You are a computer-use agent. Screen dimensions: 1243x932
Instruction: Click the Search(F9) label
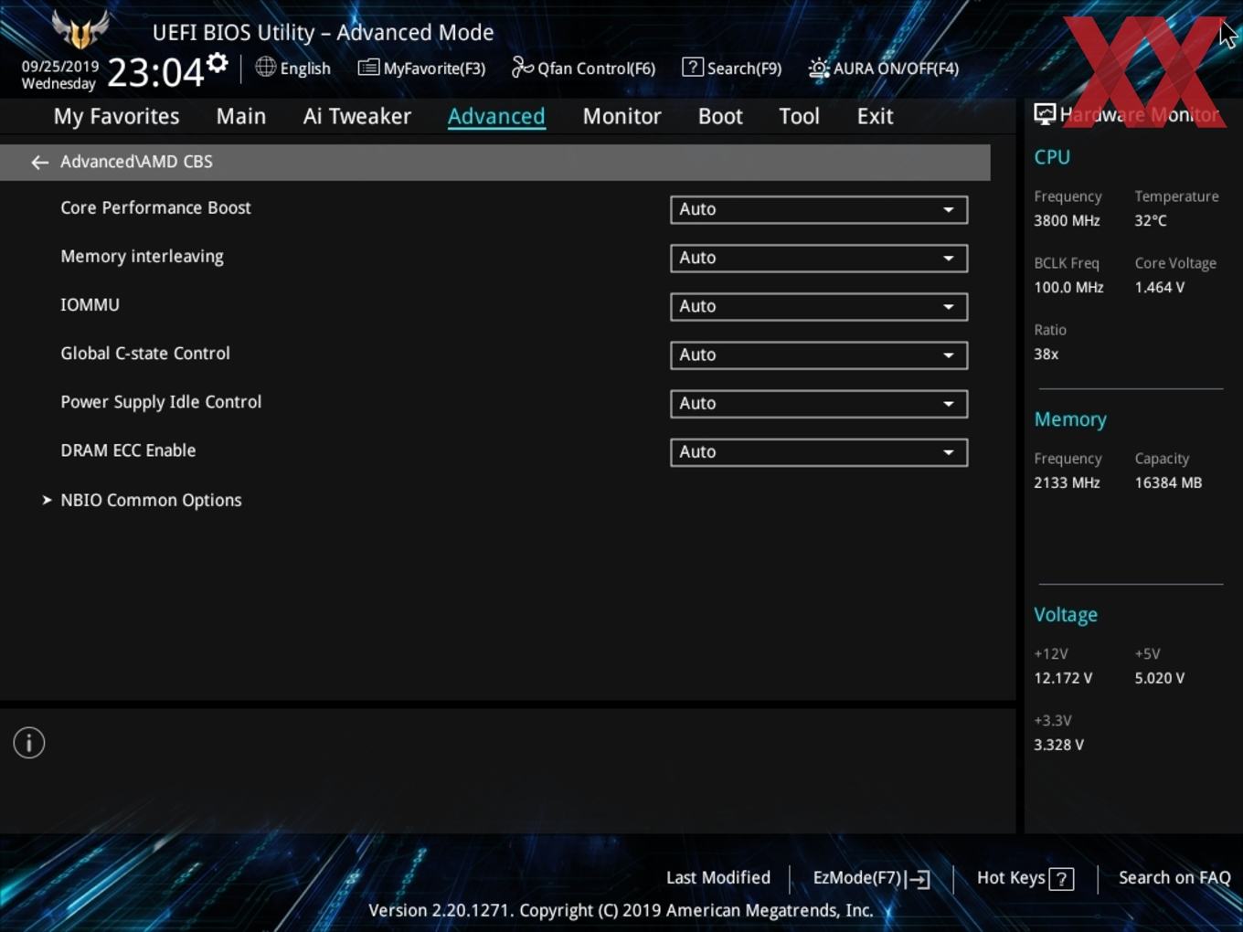(x=744, y=69)
